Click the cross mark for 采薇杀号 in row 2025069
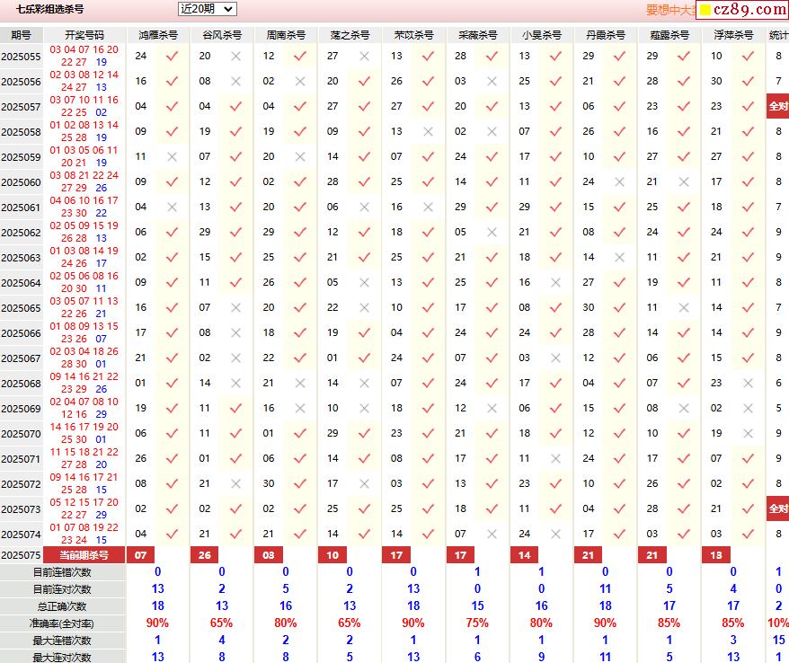Image resolution: width=789 pixels, height=663 pixels. pos(492,408)
